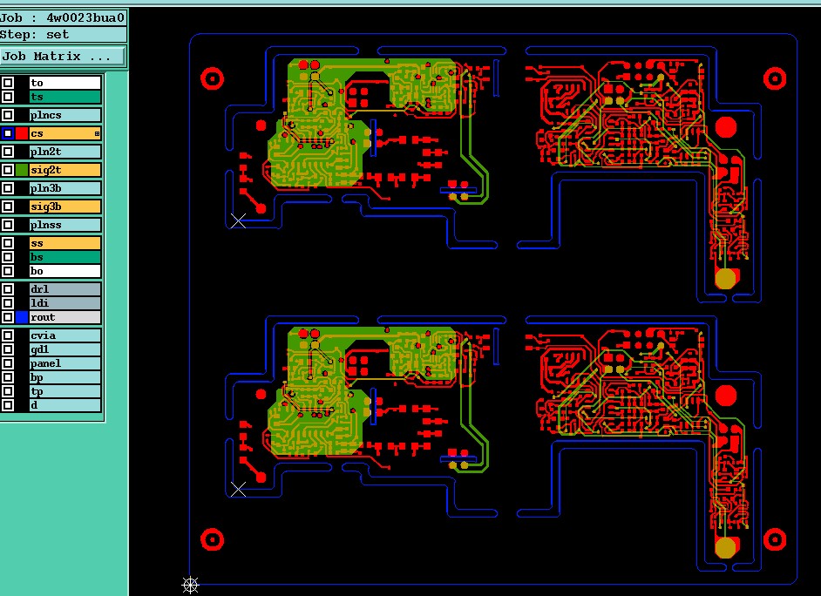
Task: Toggle display checkbox for layer ldi
Action: (x=7, y=303)
